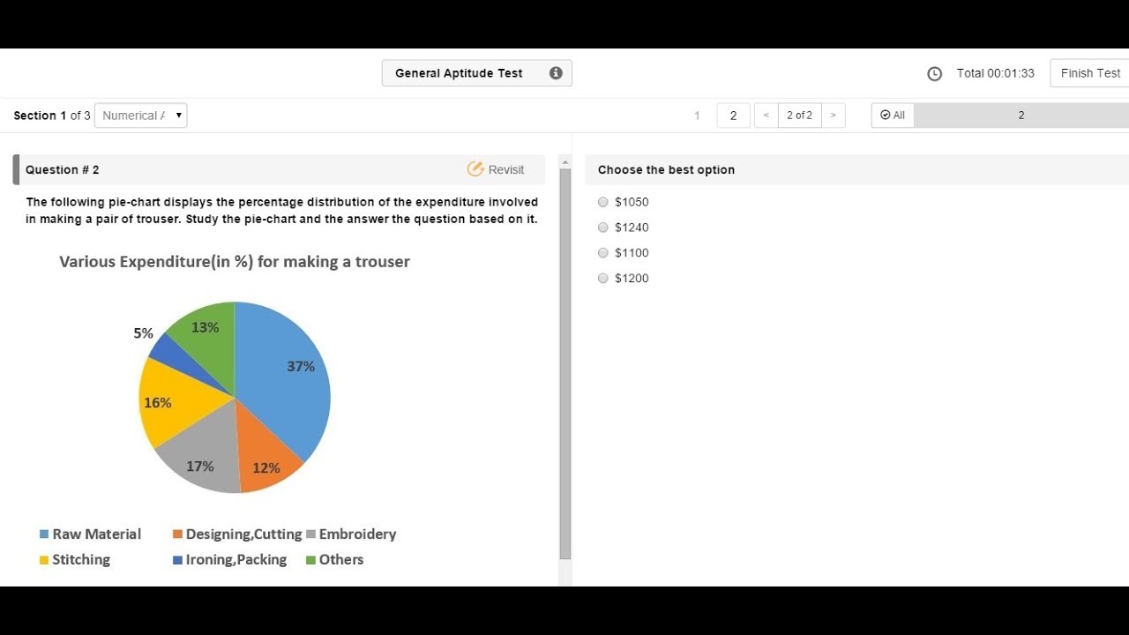The image size is (1129, 635).
Task: Click the Revisit pencil icon
Action: point(475,169)
